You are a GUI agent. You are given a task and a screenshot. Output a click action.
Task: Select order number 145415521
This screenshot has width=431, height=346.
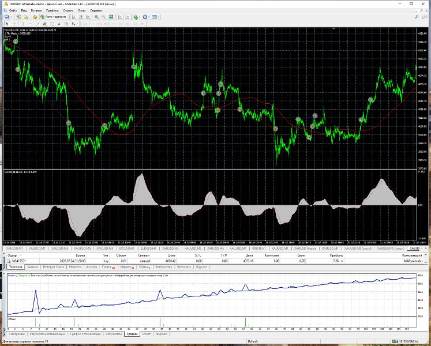18,261
